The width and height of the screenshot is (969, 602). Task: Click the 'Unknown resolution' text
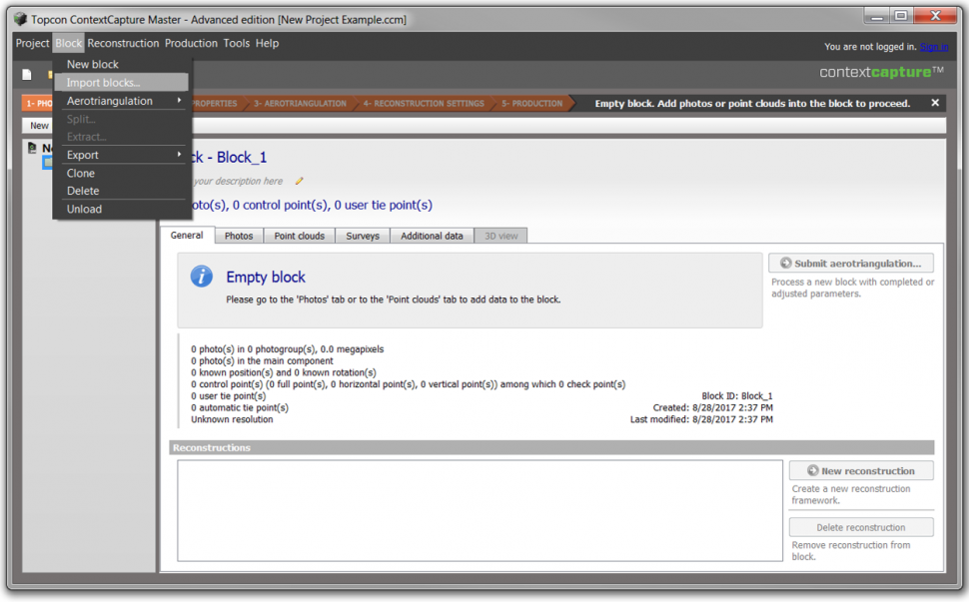click(232, 420)
